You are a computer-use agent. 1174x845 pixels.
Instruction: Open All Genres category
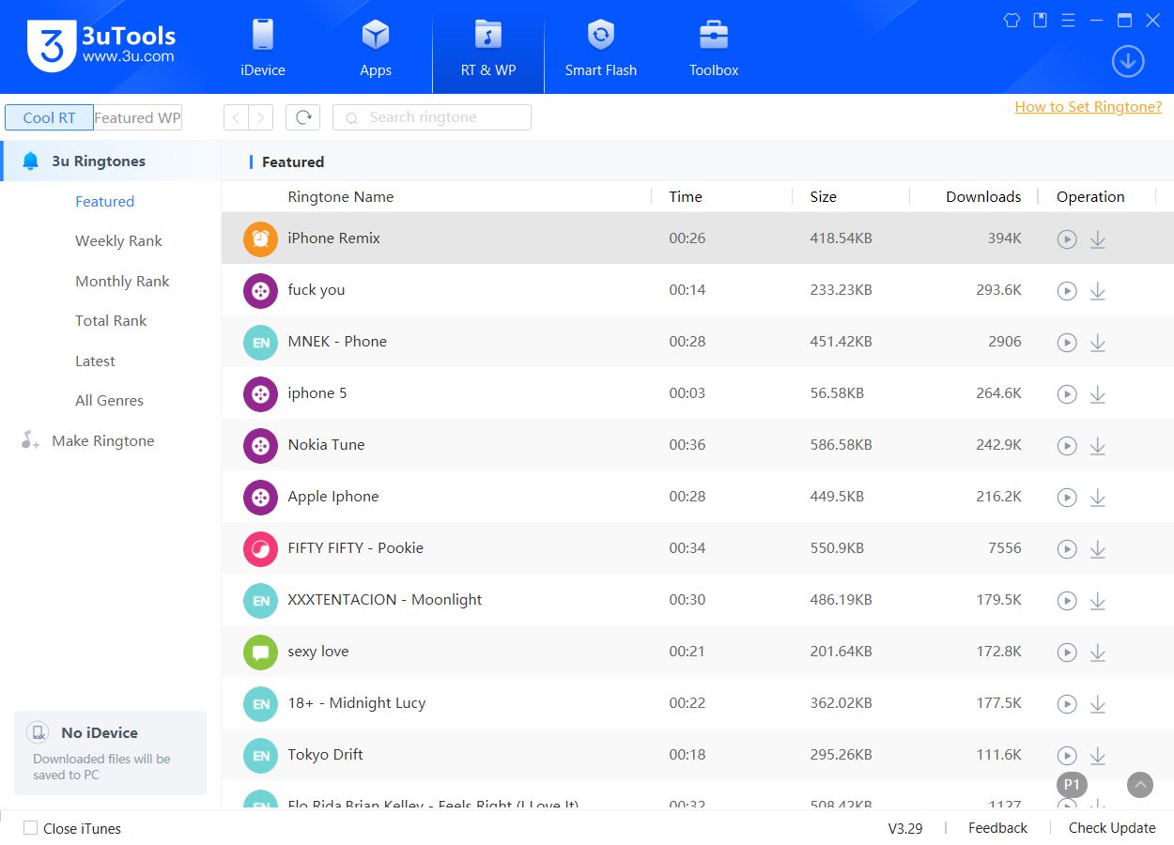[109, 401]
